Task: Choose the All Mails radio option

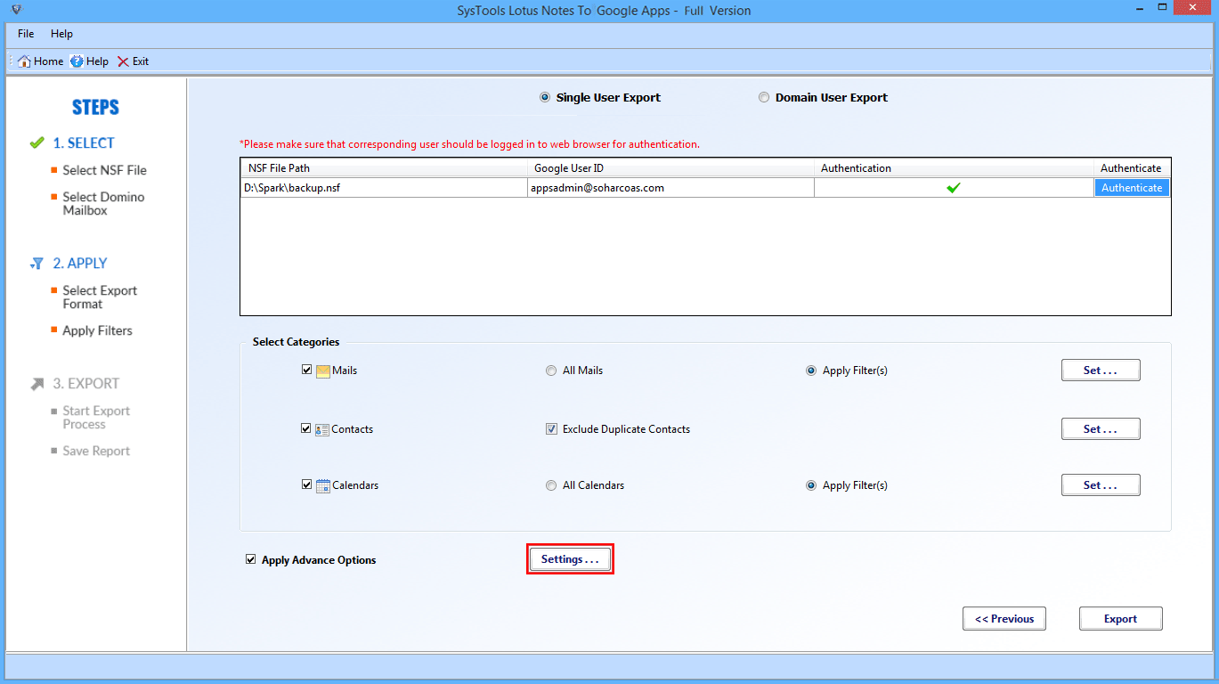Action: click(x=551, y=370)
